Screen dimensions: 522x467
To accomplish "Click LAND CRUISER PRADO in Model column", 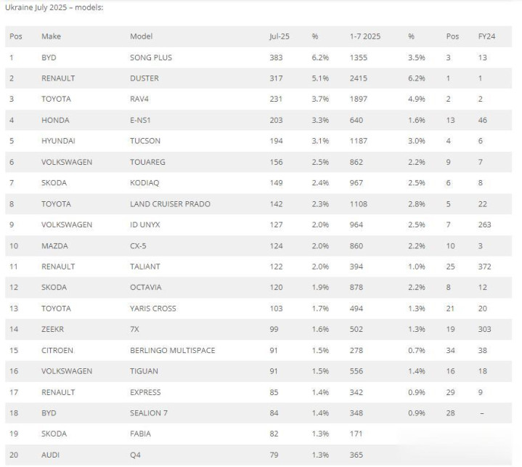I will coord(170,204).
